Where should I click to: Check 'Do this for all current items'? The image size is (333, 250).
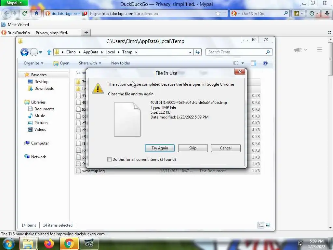click(x=109, y=160)
